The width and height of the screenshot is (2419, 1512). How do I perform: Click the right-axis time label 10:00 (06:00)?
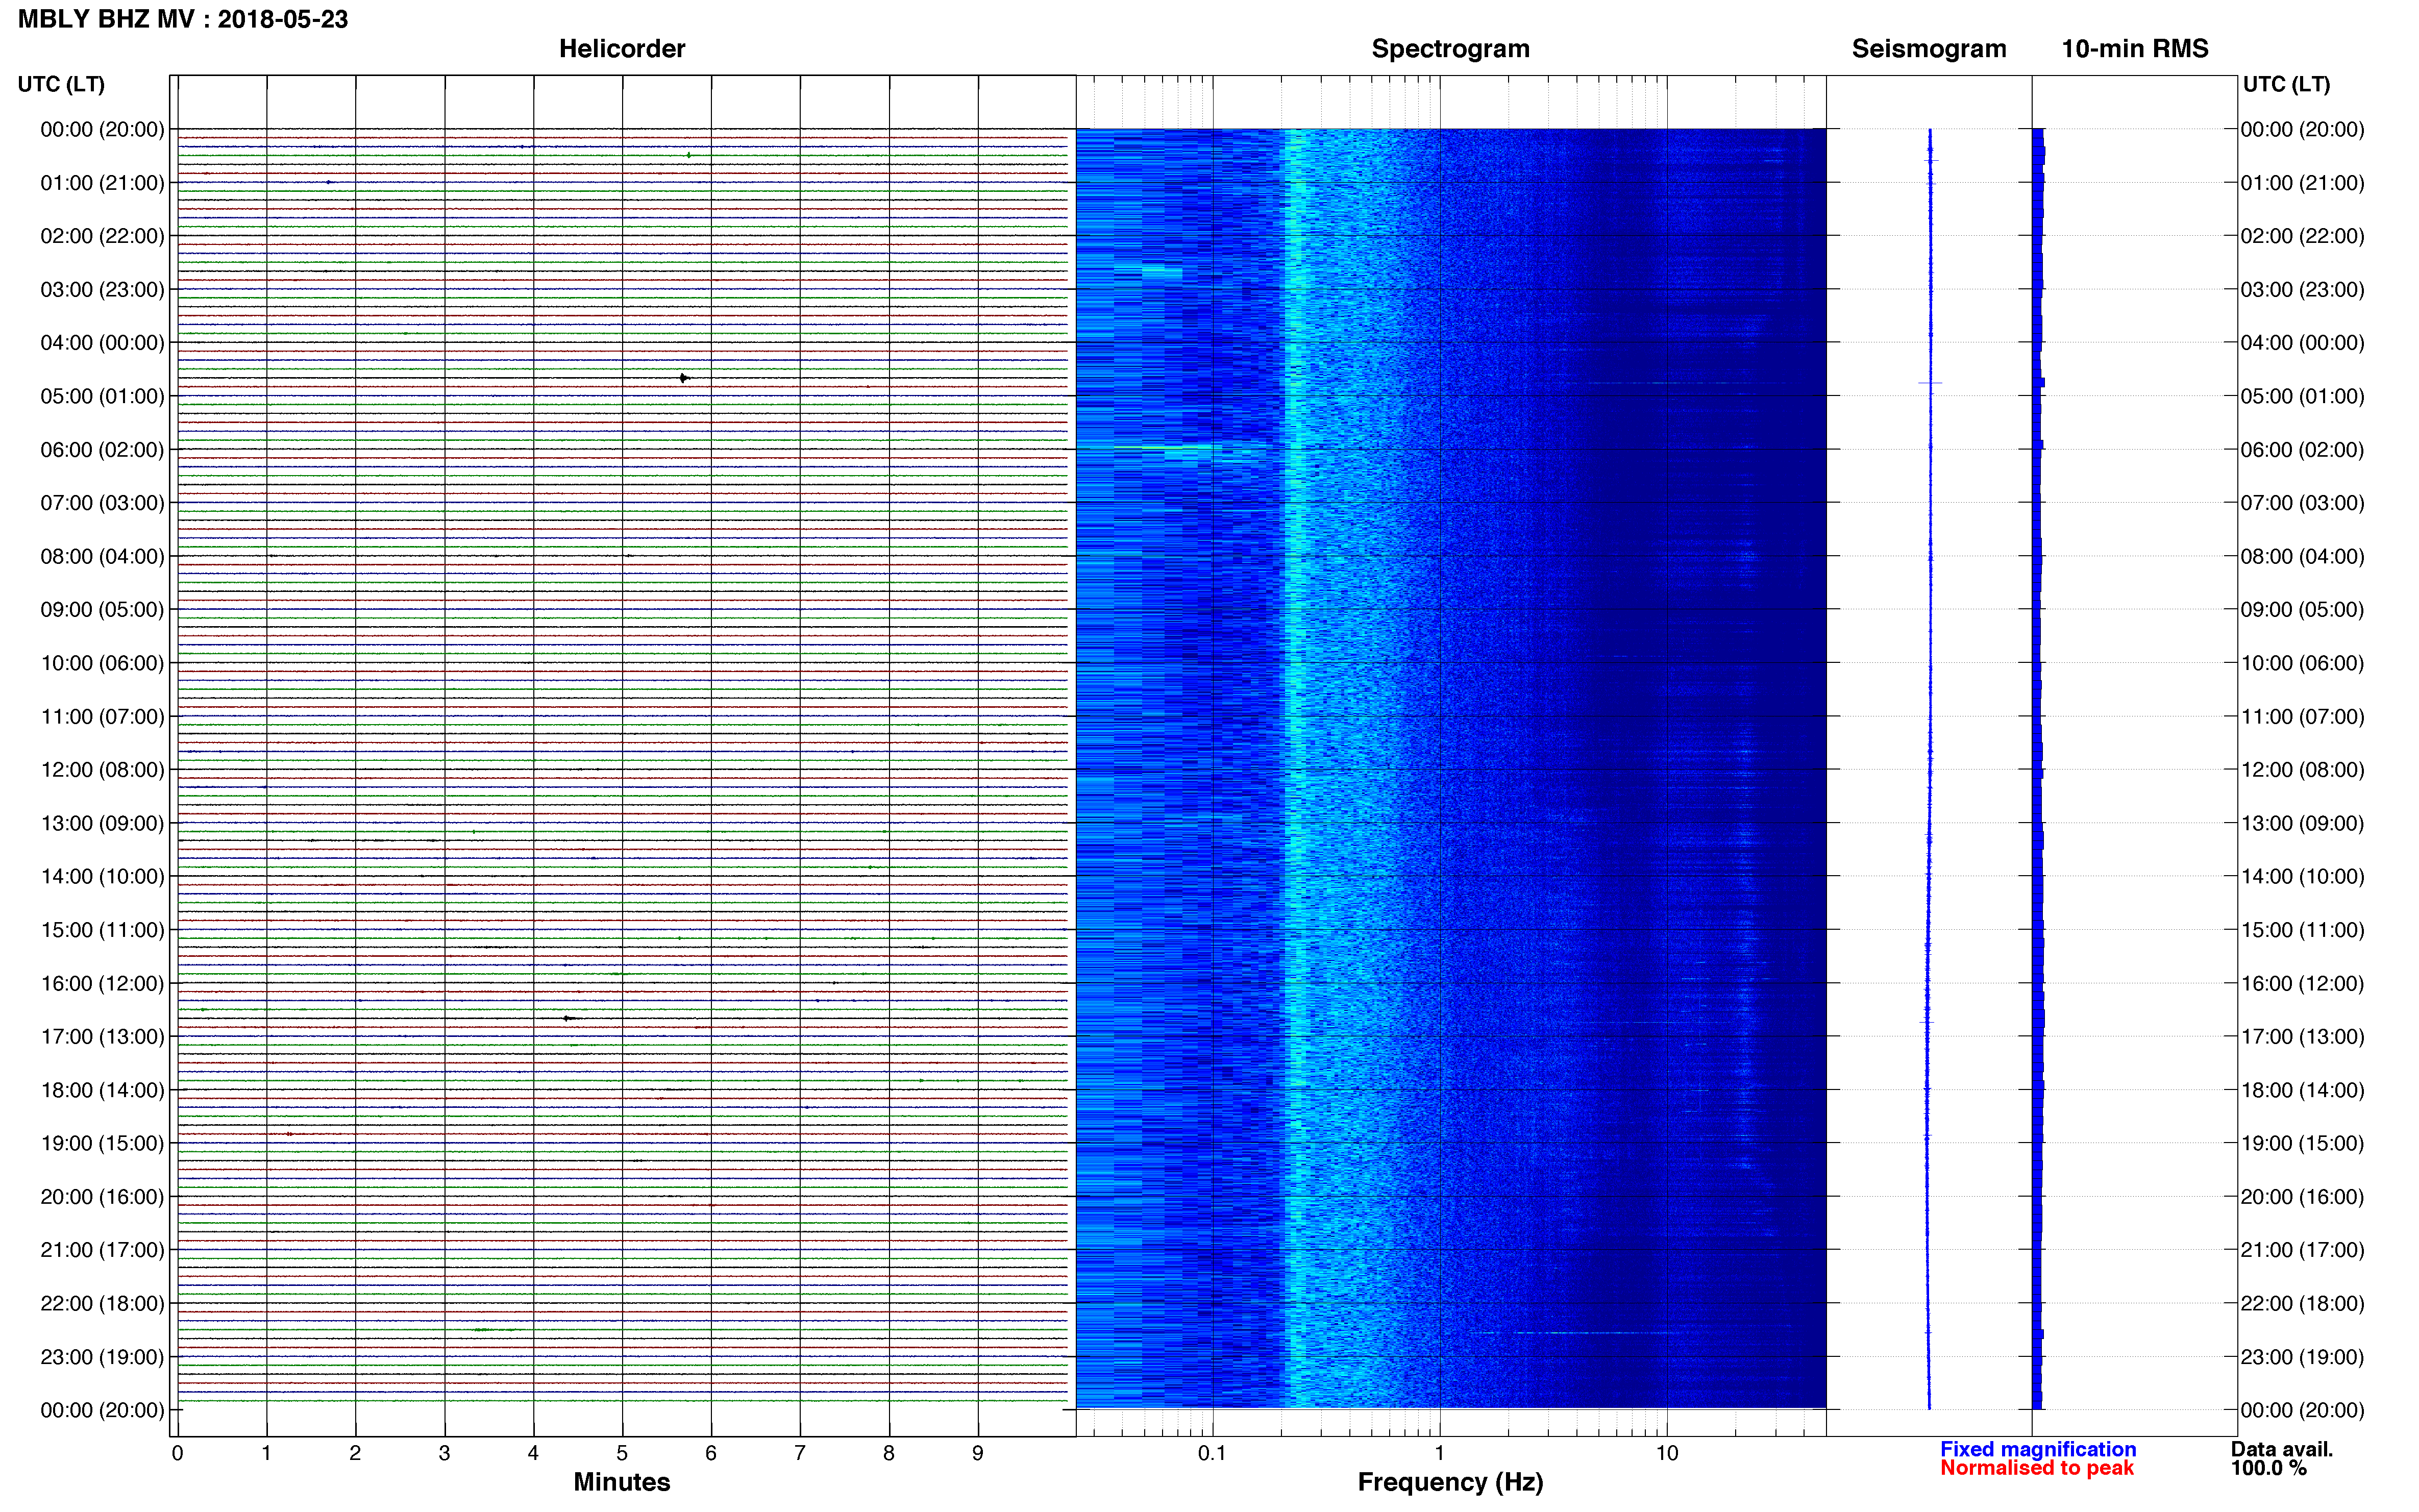pyautogui.click(x=2302, y=663)
